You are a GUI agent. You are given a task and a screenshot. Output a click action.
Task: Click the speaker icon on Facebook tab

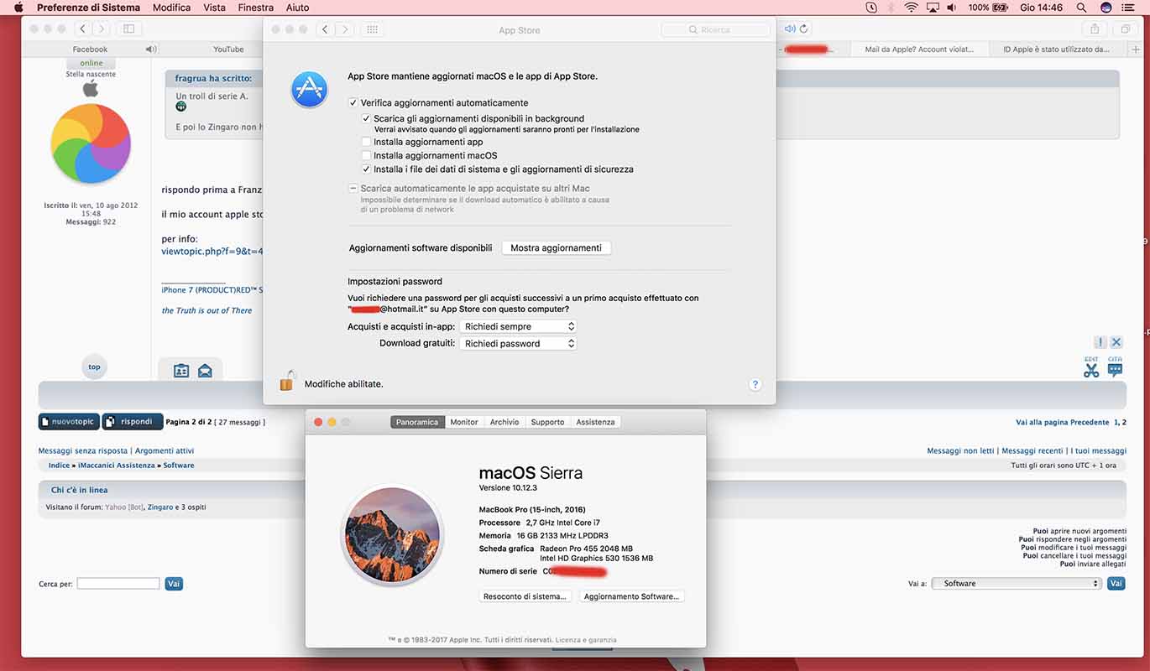tap(151, 49)
